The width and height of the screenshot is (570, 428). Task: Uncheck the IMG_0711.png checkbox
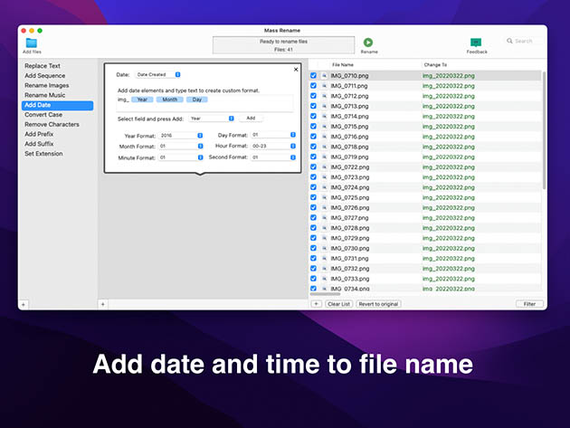click(x=313, y=86)
